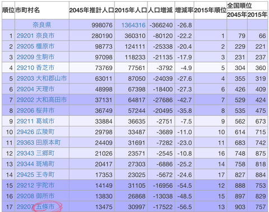This screenshot has height=212, width=269.
Task: Open the 29212 宇陀市 link
Action: pyautogui.click(x=35, y=186)
